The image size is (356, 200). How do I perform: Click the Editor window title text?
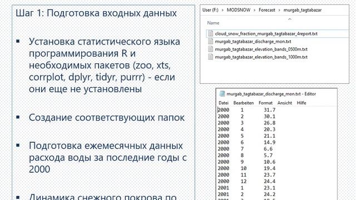[271, 94]
